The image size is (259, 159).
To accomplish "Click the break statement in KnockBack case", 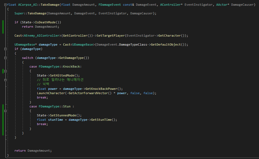I will (42, 97).
